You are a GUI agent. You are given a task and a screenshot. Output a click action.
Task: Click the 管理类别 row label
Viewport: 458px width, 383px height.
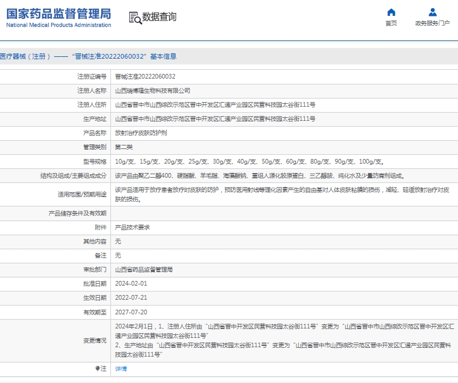coord(95,147)
